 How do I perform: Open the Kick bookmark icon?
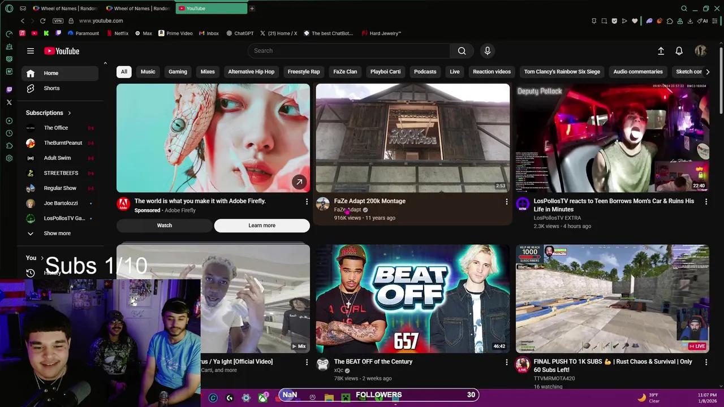(x=46, y=33)
